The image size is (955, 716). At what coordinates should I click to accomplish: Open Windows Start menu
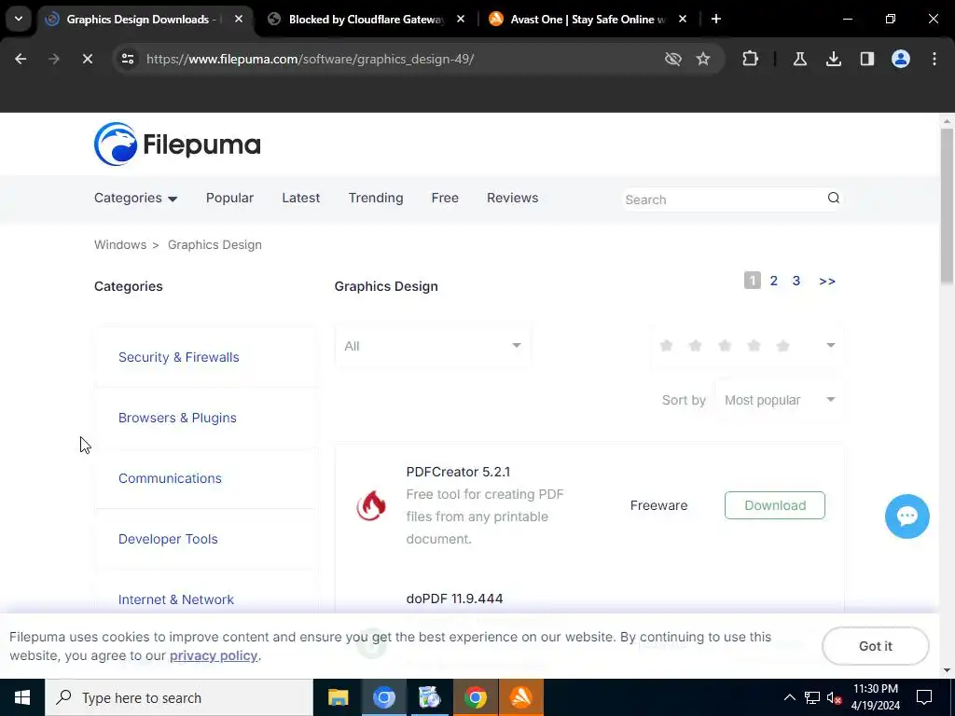(22, 697)
